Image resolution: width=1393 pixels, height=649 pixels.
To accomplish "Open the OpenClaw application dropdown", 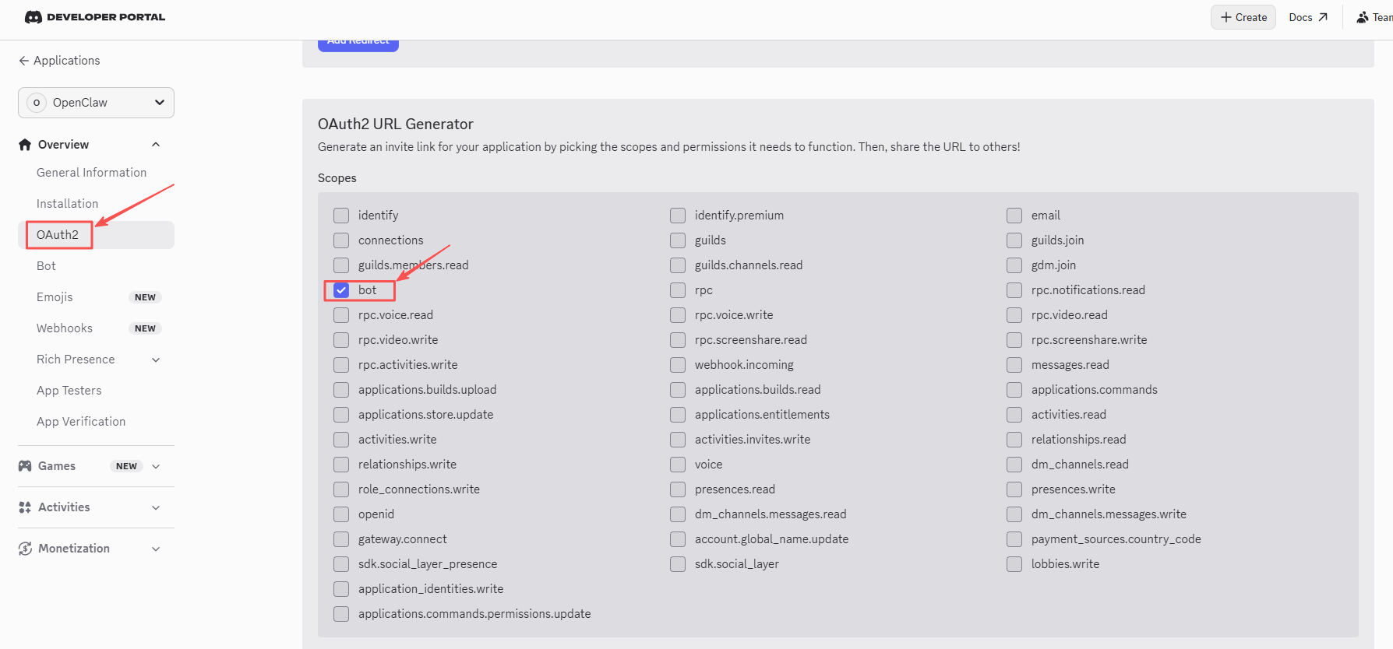I will 96,103.
